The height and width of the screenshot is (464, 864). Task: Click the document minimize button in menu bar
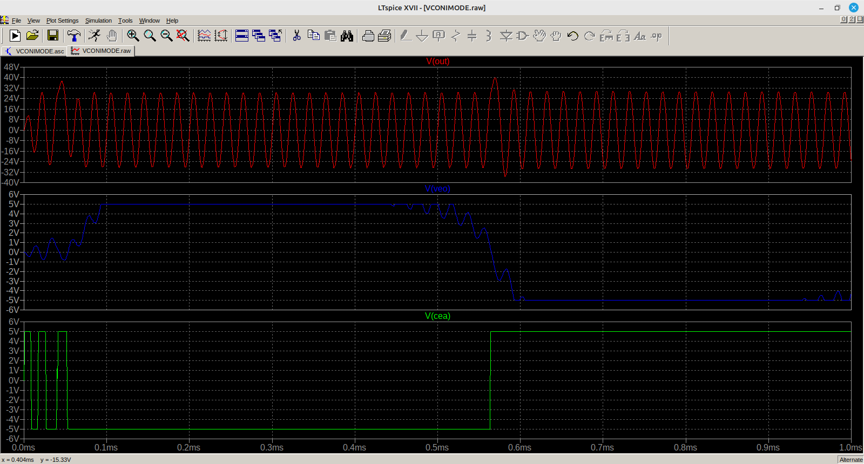(x=843, y=19)
